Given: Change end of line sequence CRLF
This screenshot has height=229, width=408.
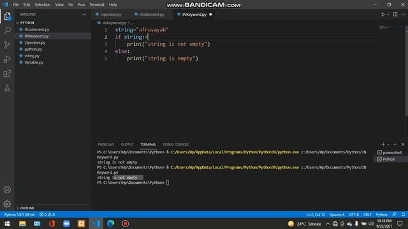Looking at the screenshot, I should click(x=367, y=214).
